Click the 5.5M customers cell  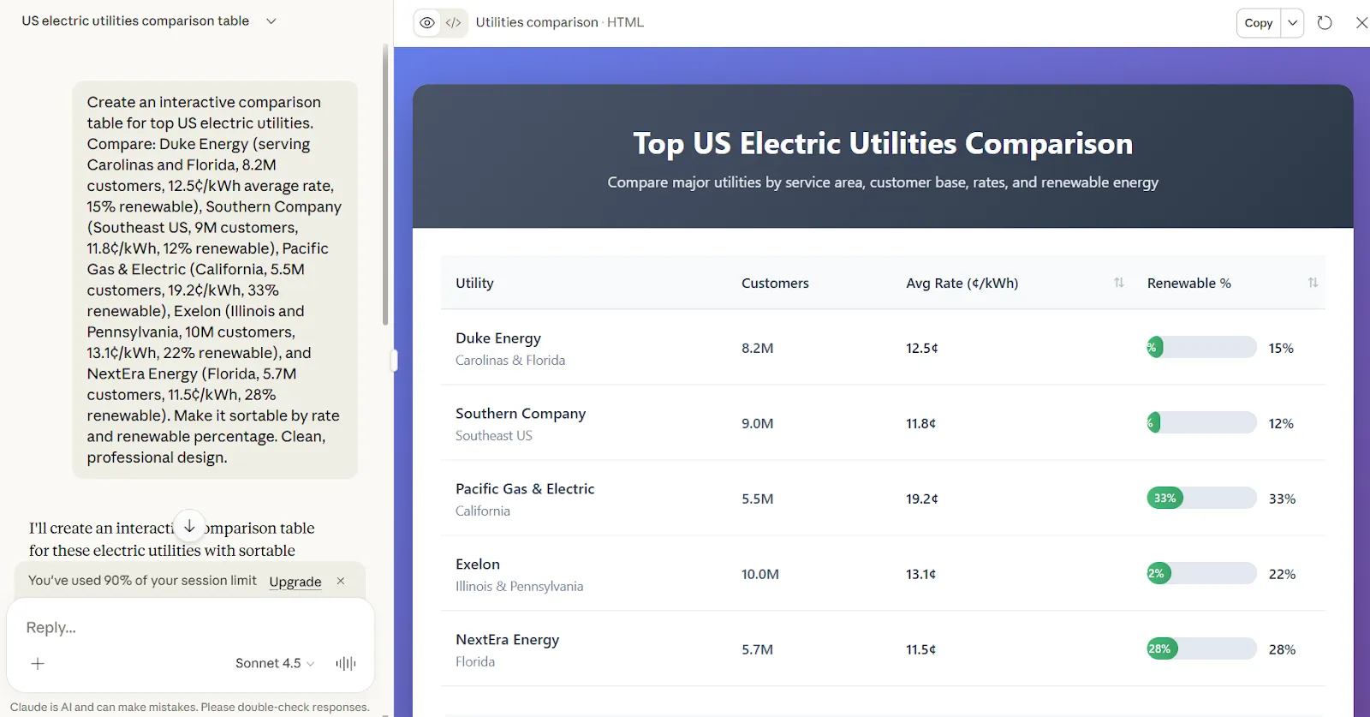(758, 499)
